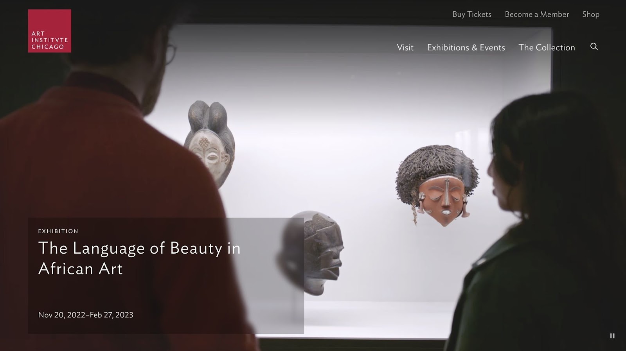
Task: Pause the background video
Action: coord(612,336)
